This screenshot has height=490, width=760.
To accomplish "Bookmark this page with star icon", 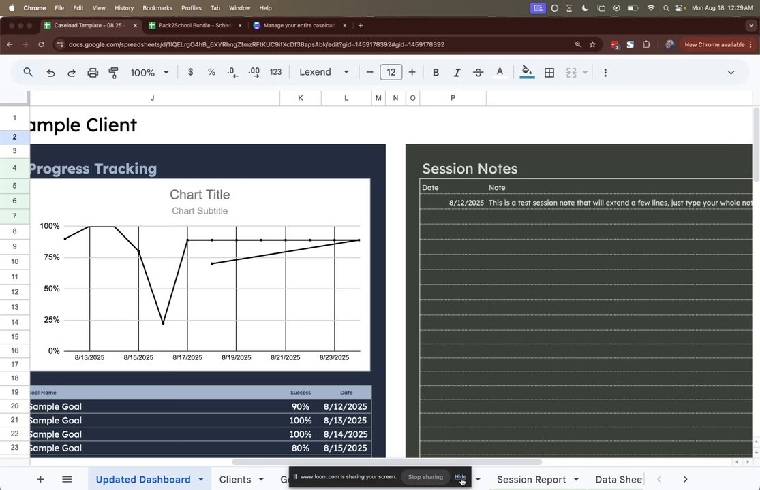I will pyautogui.click(x=592, y=44).
